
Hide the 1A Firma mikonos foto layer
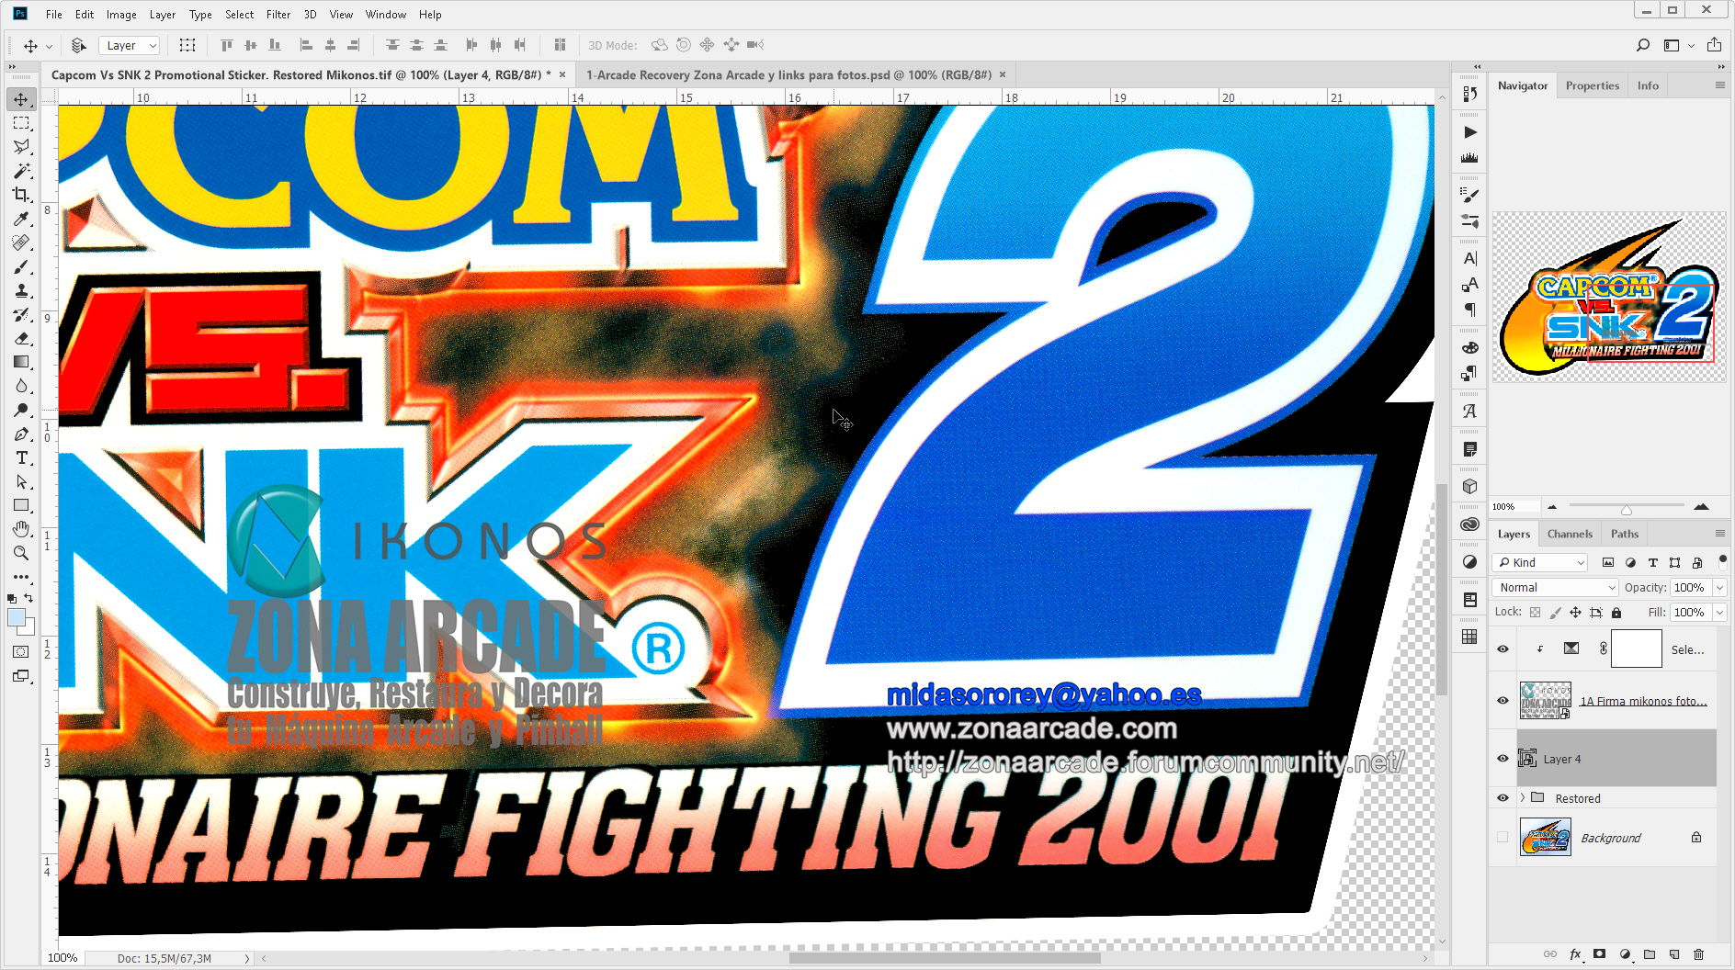click(x=1503, y=701)
